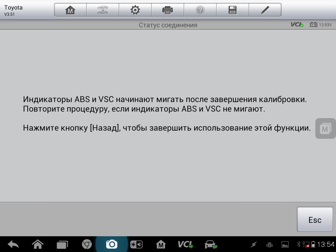Launch the Chrome browser from the bottom bar

pyautogui.click(x=87, y=244)
